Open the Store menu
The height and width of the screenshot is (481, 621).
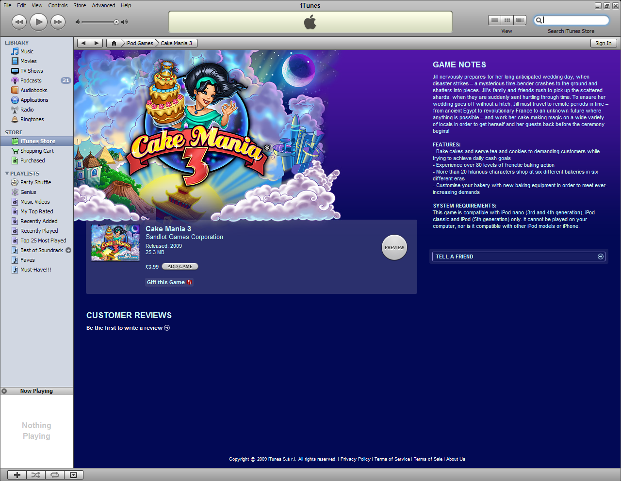80,5
